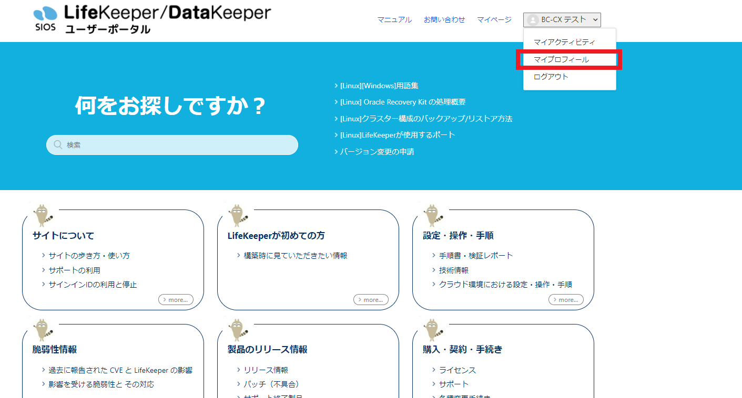Open 構築時に見ていただきたい情報 link
Image resolution: width=742 pixels, height=398 pixels.
pos(296,256)
